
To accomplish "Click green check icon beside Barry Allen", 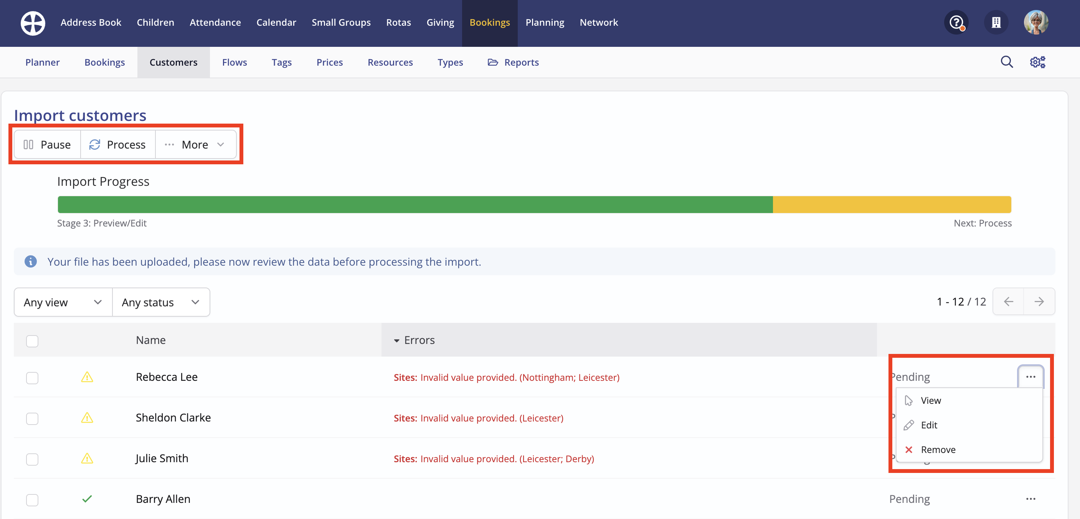I will (x=87, y=499).
